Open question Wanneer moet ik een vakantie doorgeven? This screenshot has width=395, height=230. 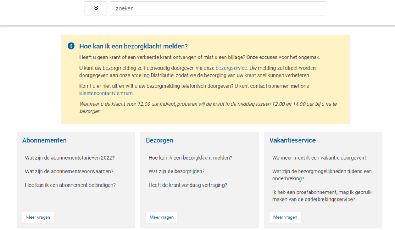click(319, 158)
